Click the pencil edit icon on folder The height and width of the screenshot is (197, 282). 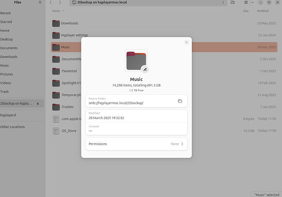145,70
